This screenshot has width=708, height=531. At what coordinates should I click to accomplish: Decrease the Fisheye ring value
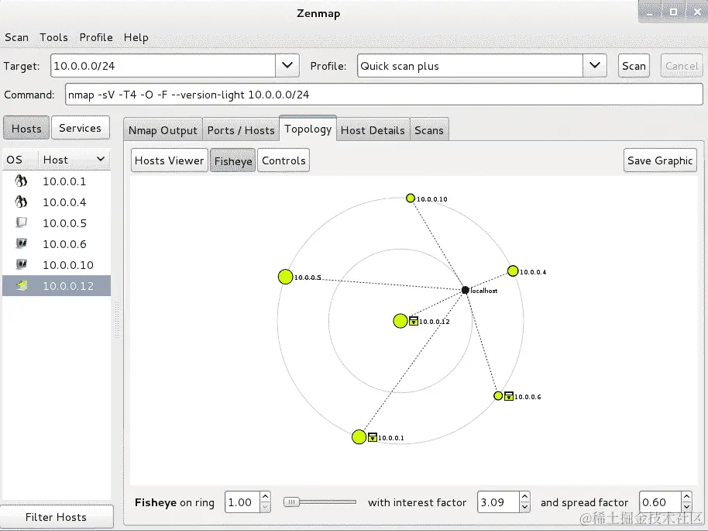266,507
